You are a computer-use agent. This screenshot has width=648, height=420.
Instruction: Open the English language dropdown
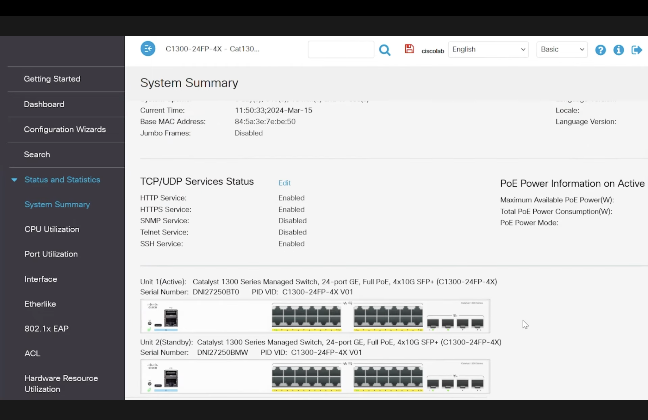(x=488, y=49)
